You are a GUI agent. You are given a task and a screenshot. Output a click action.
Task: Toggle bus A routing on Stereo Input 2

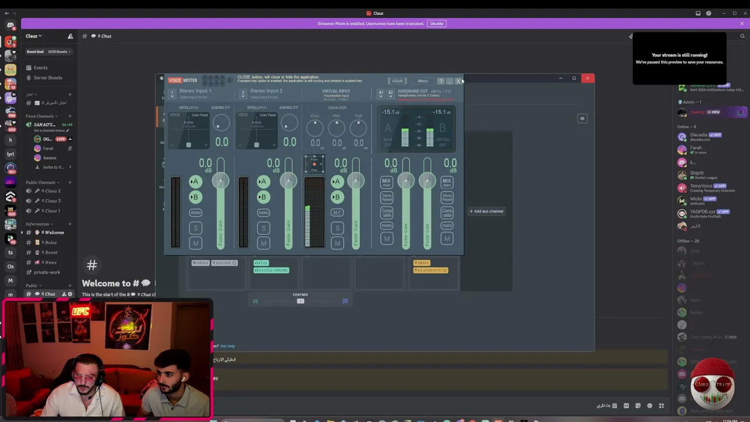[263, 182]
